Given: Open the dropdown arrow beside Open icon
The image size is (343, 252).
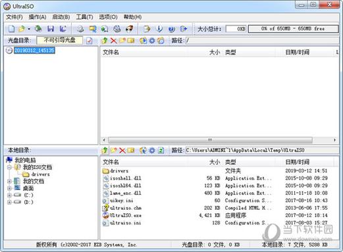Looking at the screenshot, I should [x=29, y=29].
